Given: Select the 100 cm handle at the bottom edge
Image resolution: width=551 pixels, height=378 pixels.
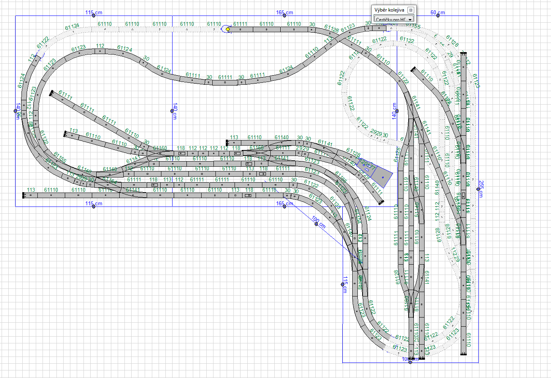Looking at the screenshot, I should coord(410,362).
